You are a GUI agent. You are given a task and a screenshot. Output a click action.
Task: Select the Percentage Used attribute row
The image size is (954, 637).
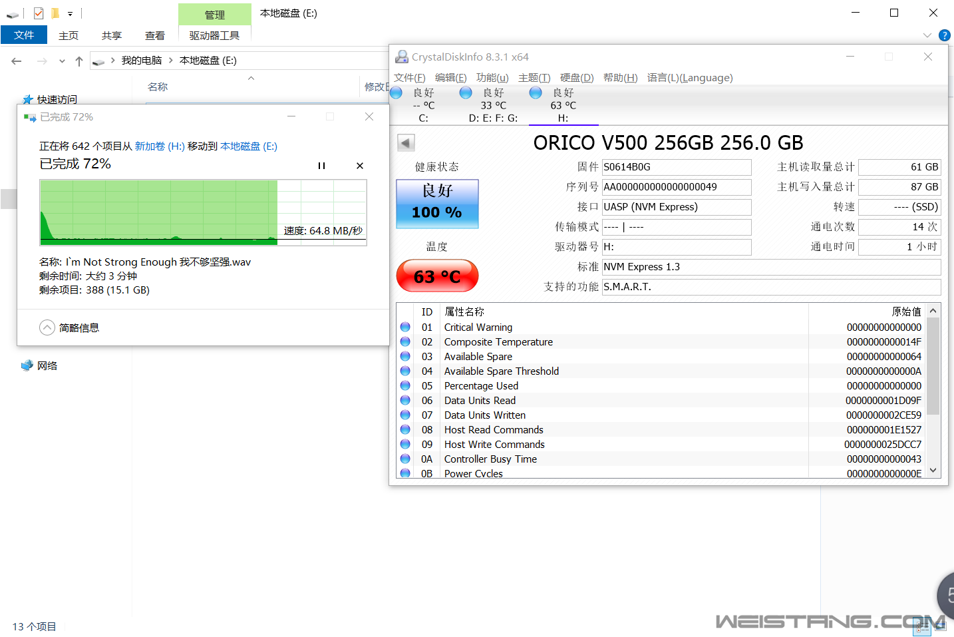click(x=661, y=385)
